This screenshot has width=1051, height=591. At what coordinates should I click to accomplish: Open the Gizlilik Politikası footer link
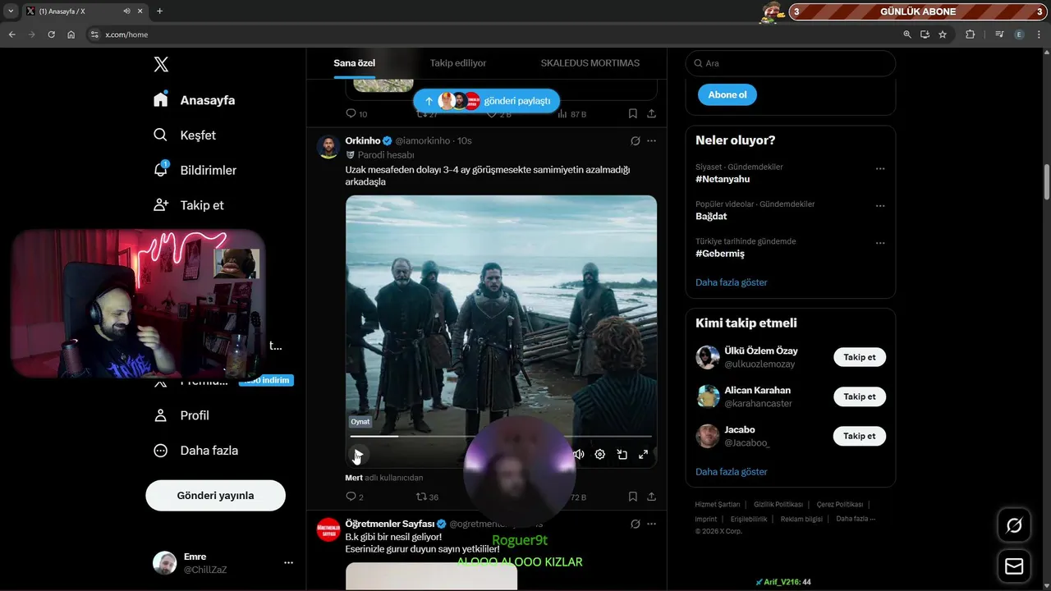[x=778, y=505]
